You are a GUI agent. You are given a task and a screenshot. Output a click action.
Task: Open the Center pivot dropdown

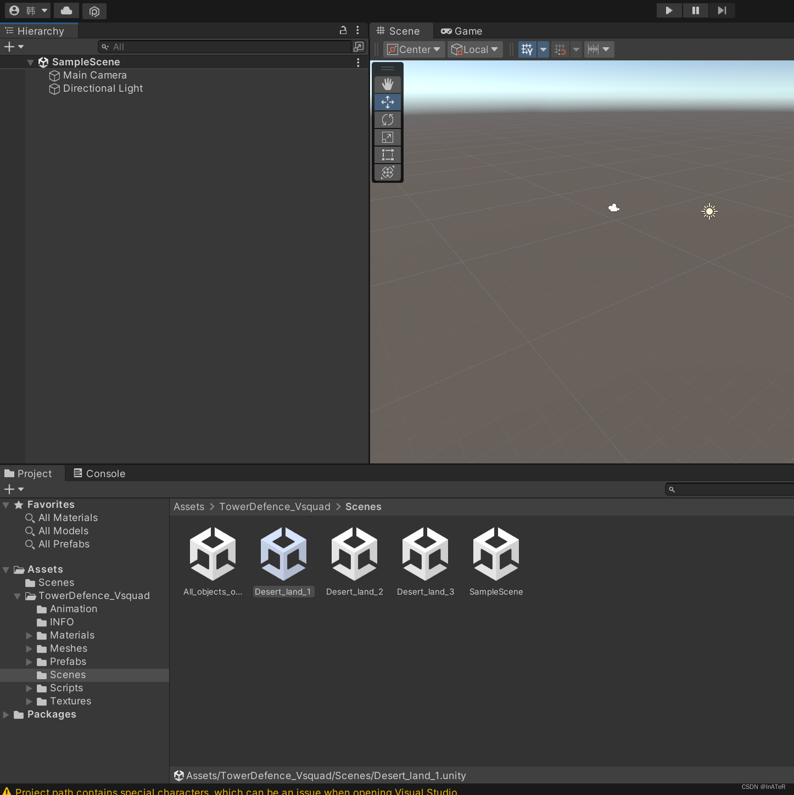pyautogui.click(x=413, y=49)
